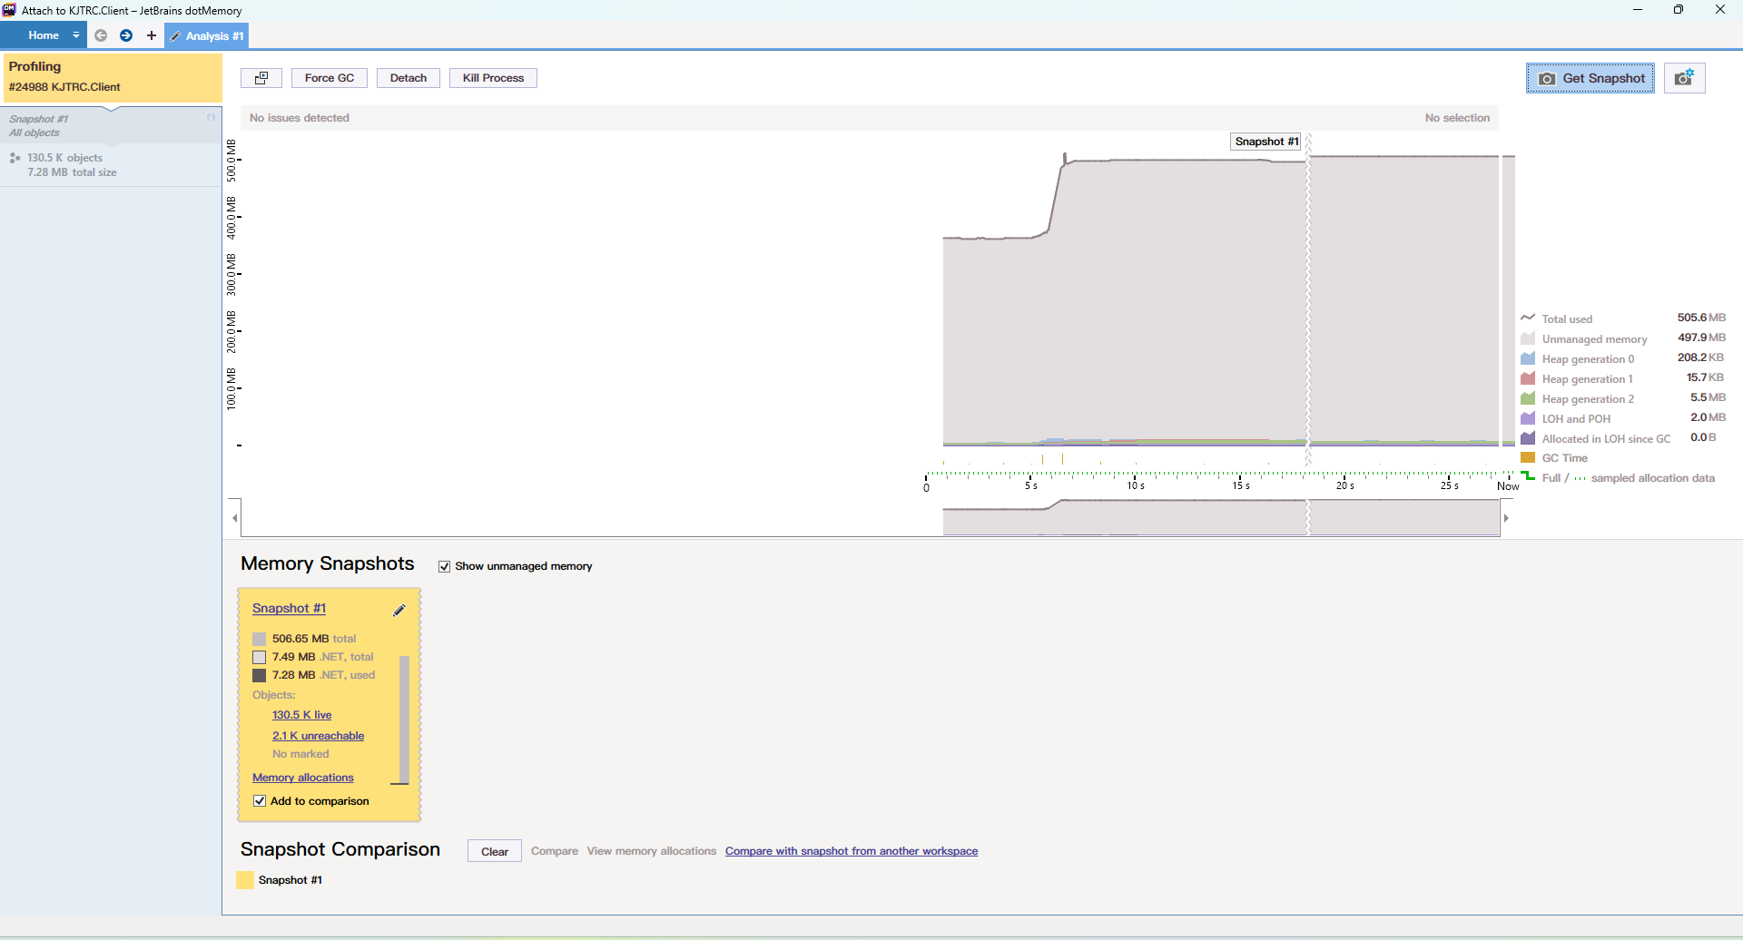Restore down the dotMemory window
Image resolution: width=1743 pixels, height=940 pixels.
click(x=1679, y=10)
